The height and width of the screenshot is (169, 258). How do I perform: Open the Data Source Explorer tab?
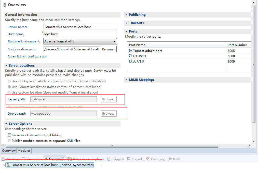coord(86,159)
